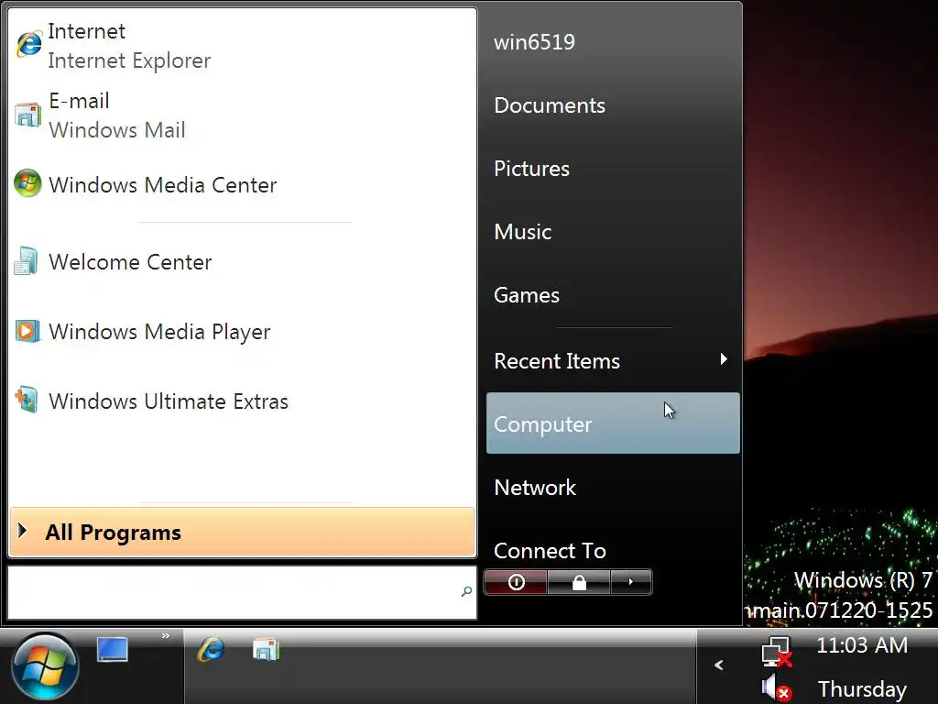Image resolution: width=938 pixels, height=704 pixels.
Task: Expand the shutdown options arrow
Action: click(x=630, y=582)
